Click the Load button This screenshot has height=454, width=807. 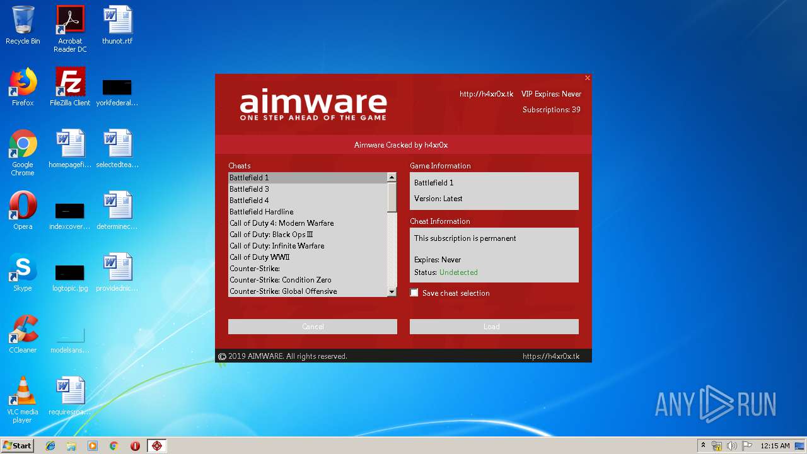(494, 327)
